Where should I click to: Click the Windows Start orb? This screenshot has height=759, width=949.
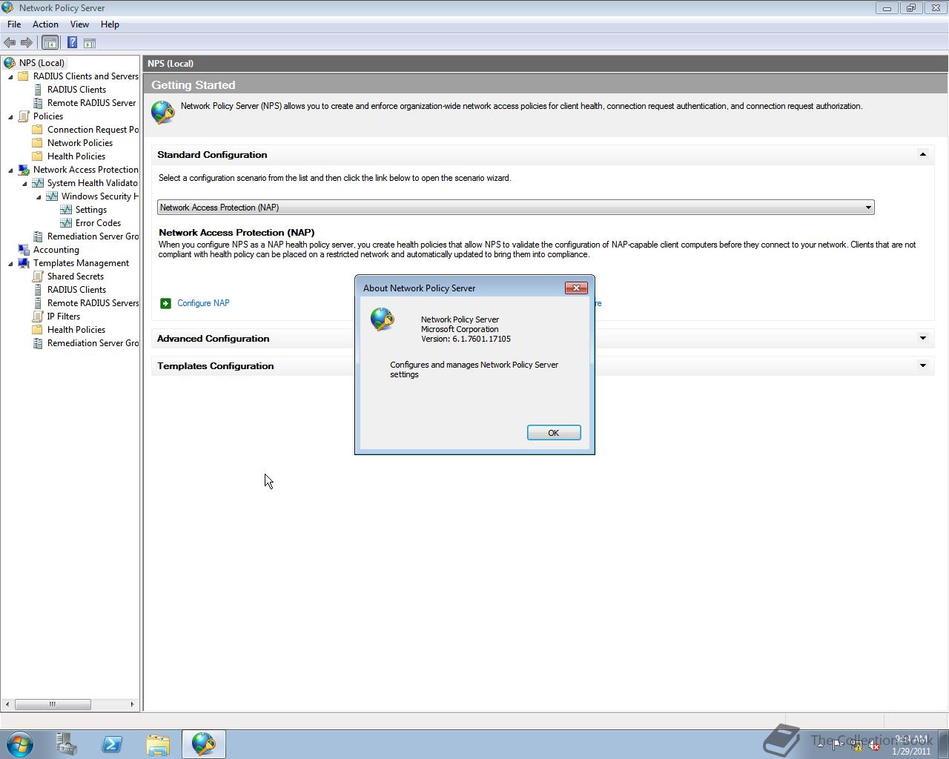pos(20,744)
